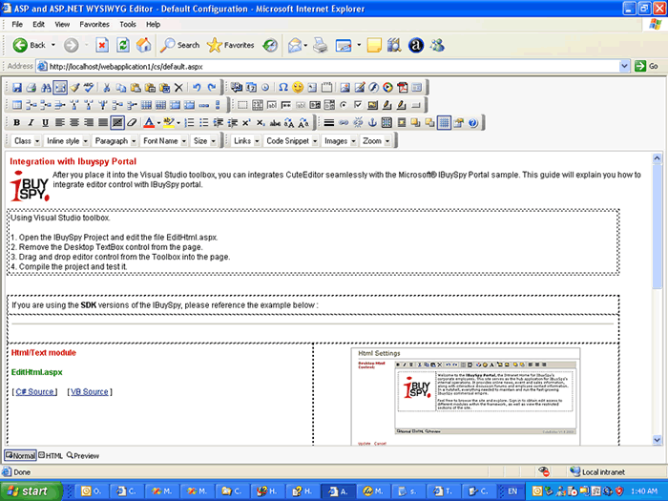This screenshot has height=501, width=668.
Task: Open the Code Snippet dropdown
Action: tap(292, 141)
